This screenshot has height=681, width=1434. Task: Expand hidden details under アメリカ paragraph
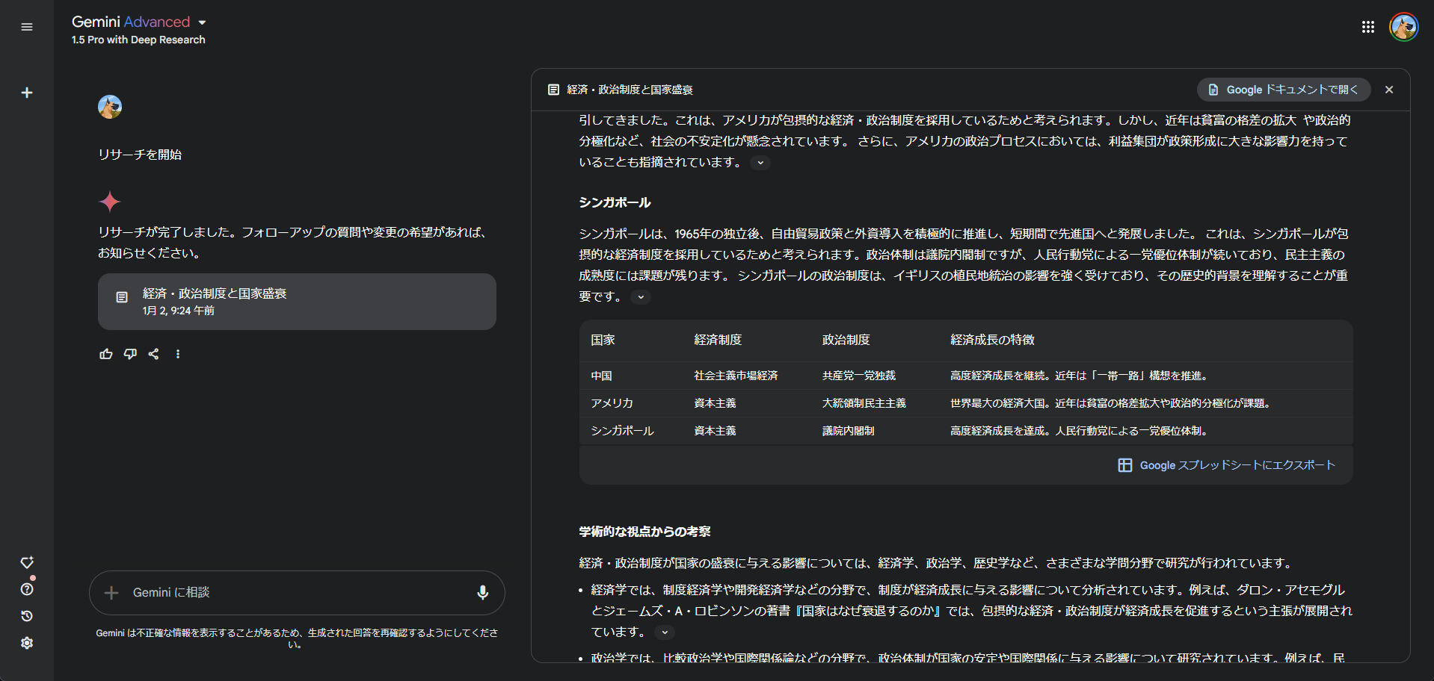tap(760, 162)
